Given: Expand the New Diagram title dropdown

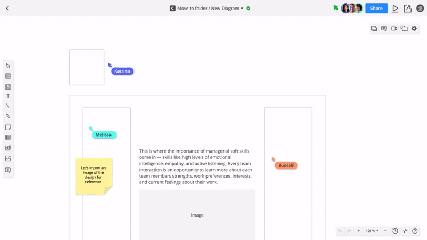Looking at the screenshot, I should click(242, 9).
